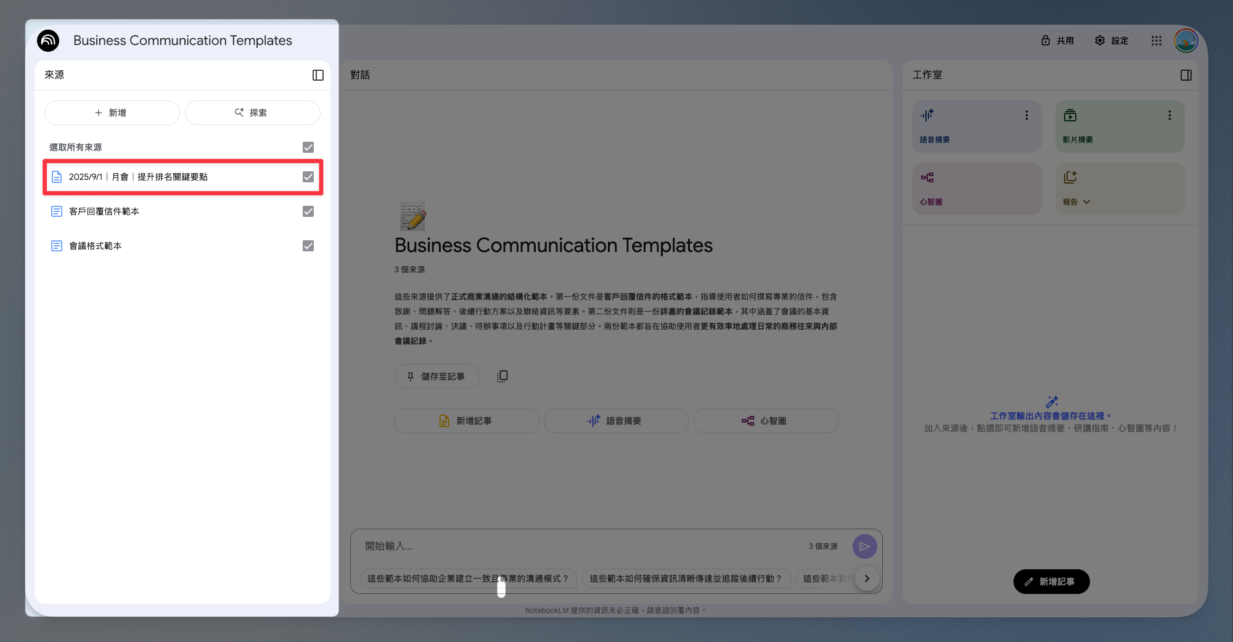The height and width of the screenshot is (642, 1233).
Task: Click the NotebookLM logo icon
Action: pyautogui.click(x=48, y=41)
